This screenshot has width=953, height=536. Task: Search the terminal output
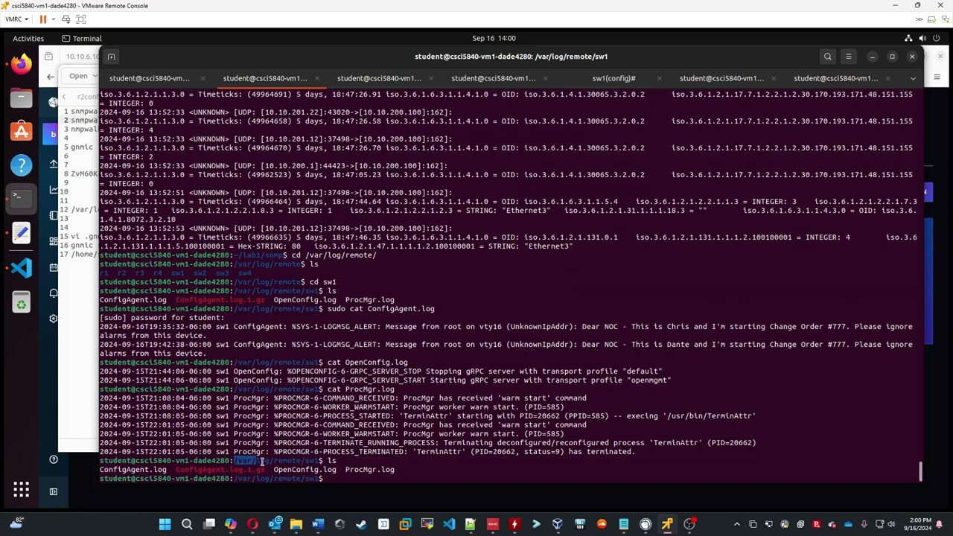point(828,57)
